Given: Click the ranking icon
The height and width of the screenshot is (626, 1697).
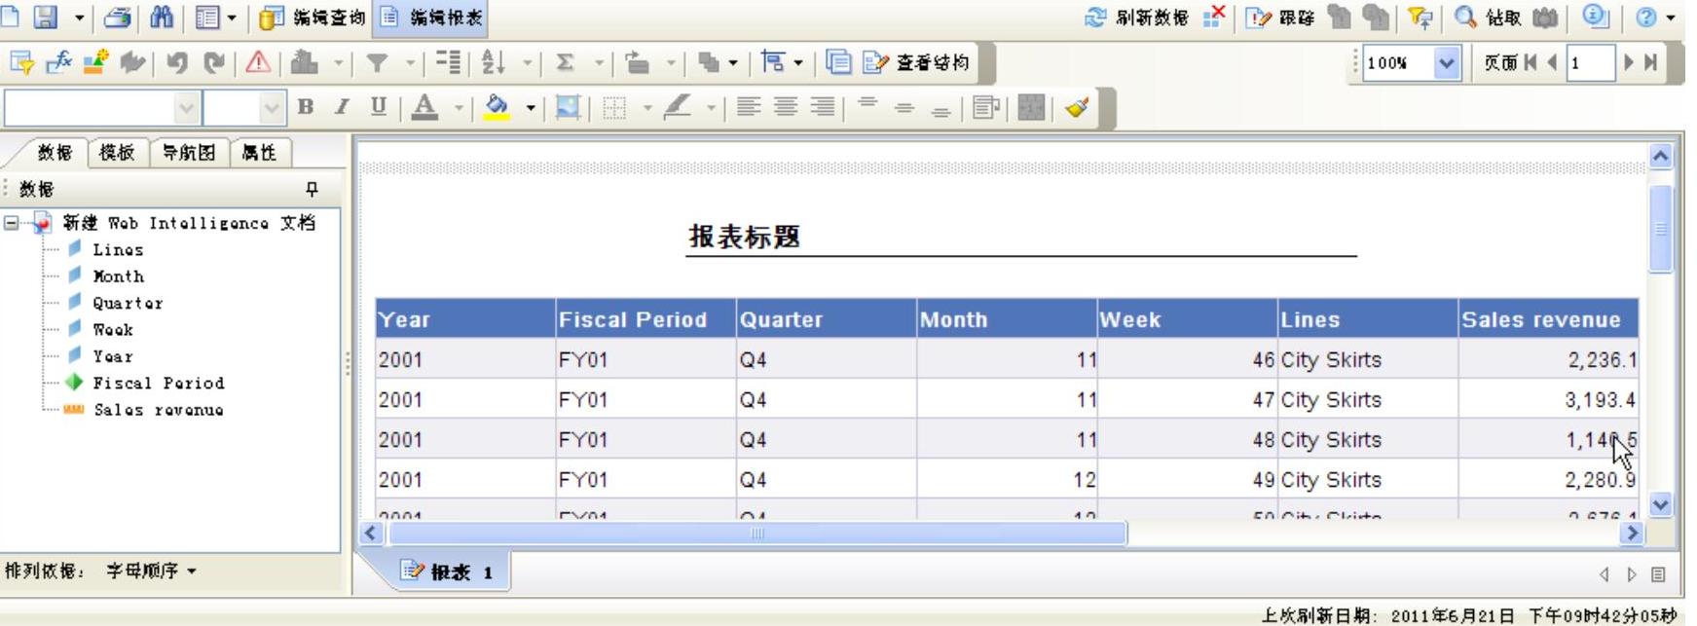Looking at the screenshot, I should click(305, 63).
